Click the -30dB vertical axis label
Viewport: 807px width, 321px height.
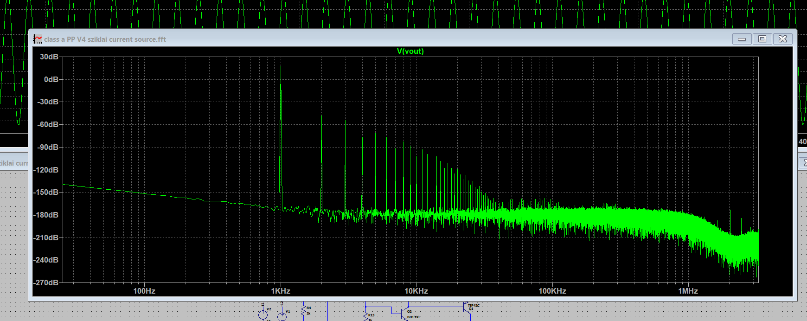(48, 102)
